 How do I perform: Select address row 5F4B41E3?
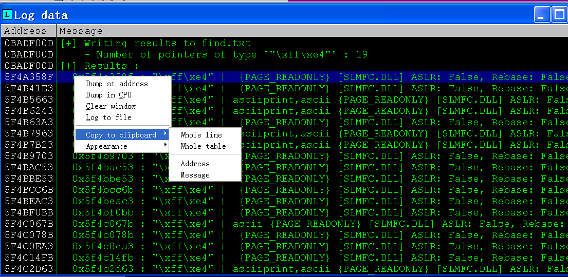(x=29, y=88)
